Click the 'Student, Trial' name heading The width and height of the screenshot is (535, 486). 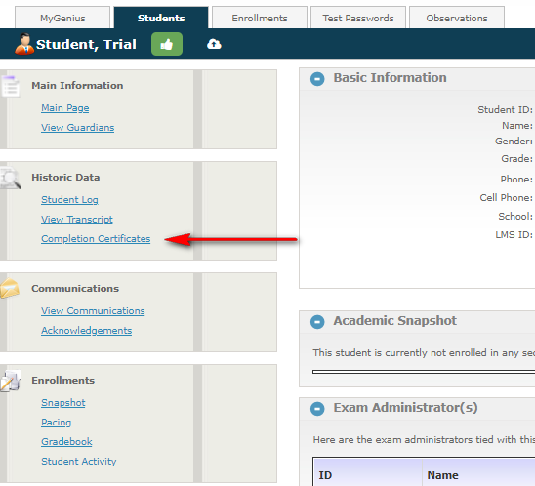[86, 44]
